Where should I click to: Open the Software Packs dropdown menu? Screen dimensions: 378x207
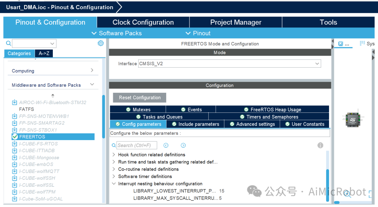pyautogui.click(x=117, y=33)
